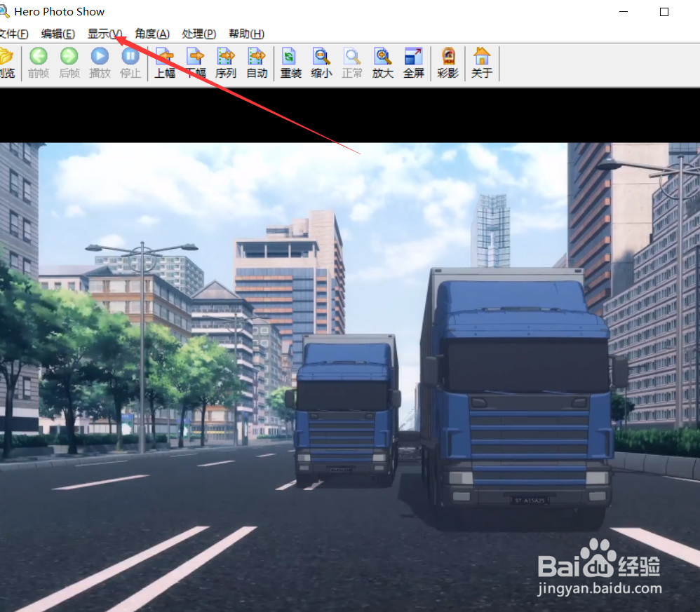Go to previous image with 上幅
The height and width of the screenshot is (612, 700).
pyautogui.click(x=165, y=63)
